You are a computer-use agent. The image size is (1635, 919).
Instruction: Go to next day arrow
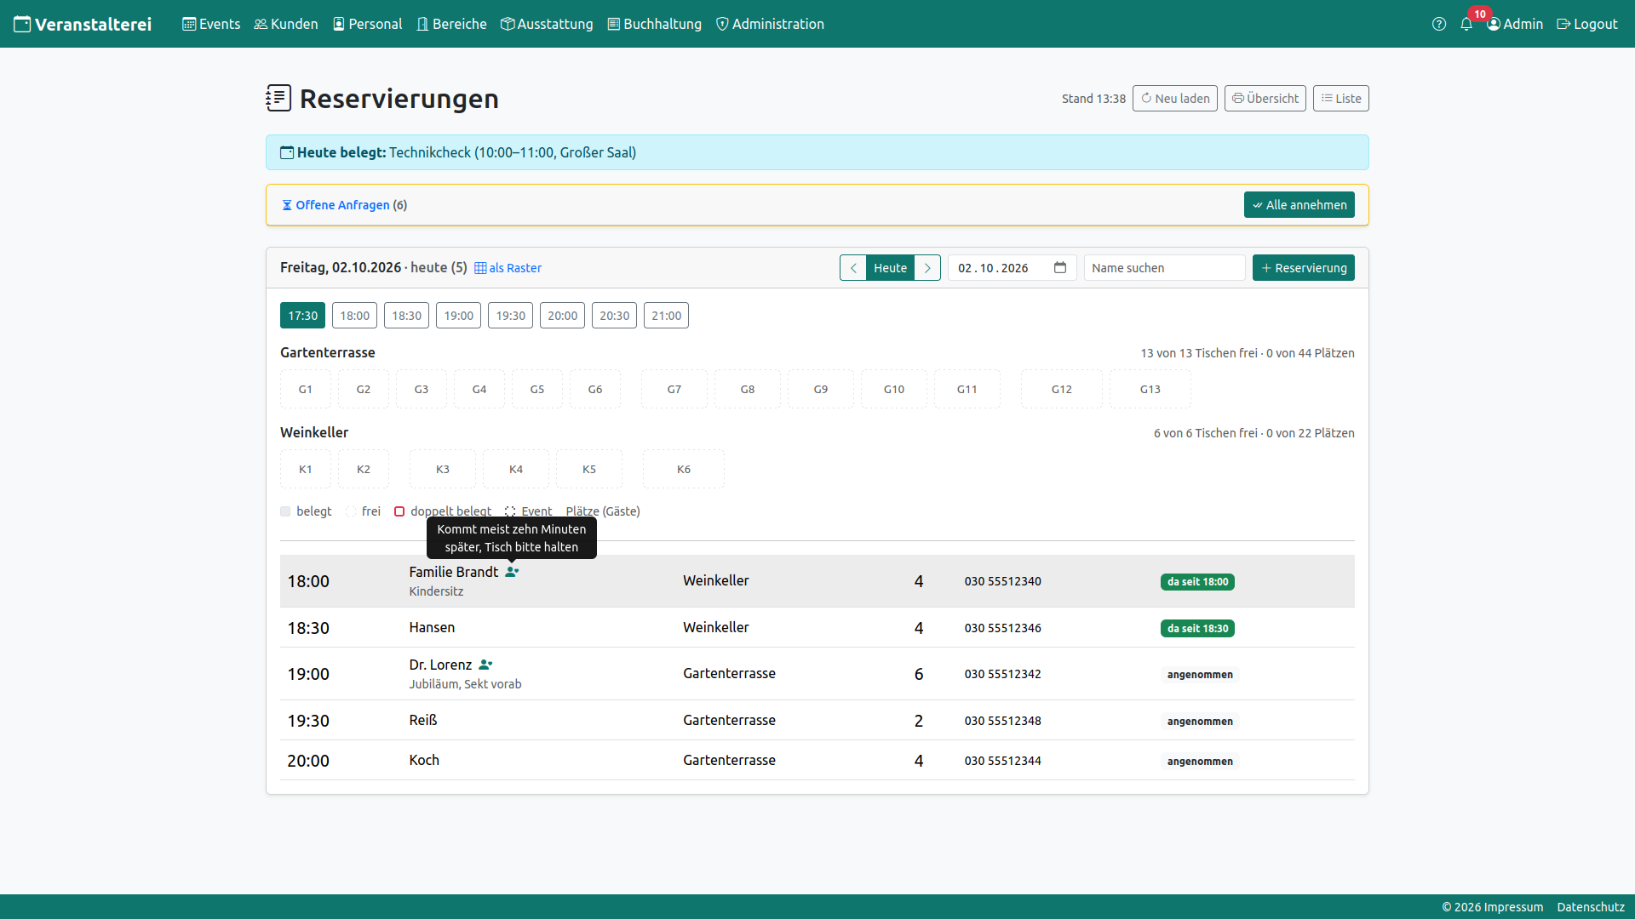pos(927,267)
